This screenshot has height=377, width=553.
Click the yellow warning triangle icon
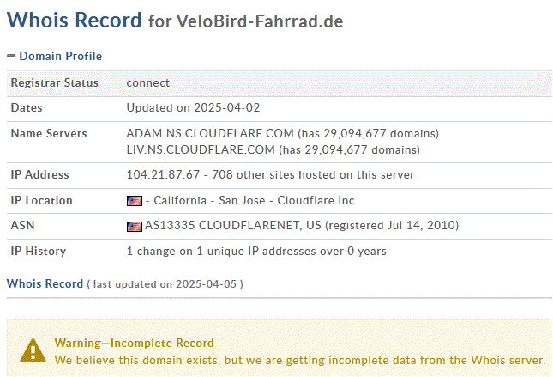coord(33,351)
